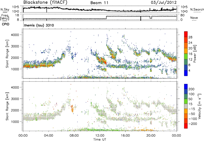204x141 pixels.
Task: Click '4000' tick on power panel axis
Action: [15, 35]
